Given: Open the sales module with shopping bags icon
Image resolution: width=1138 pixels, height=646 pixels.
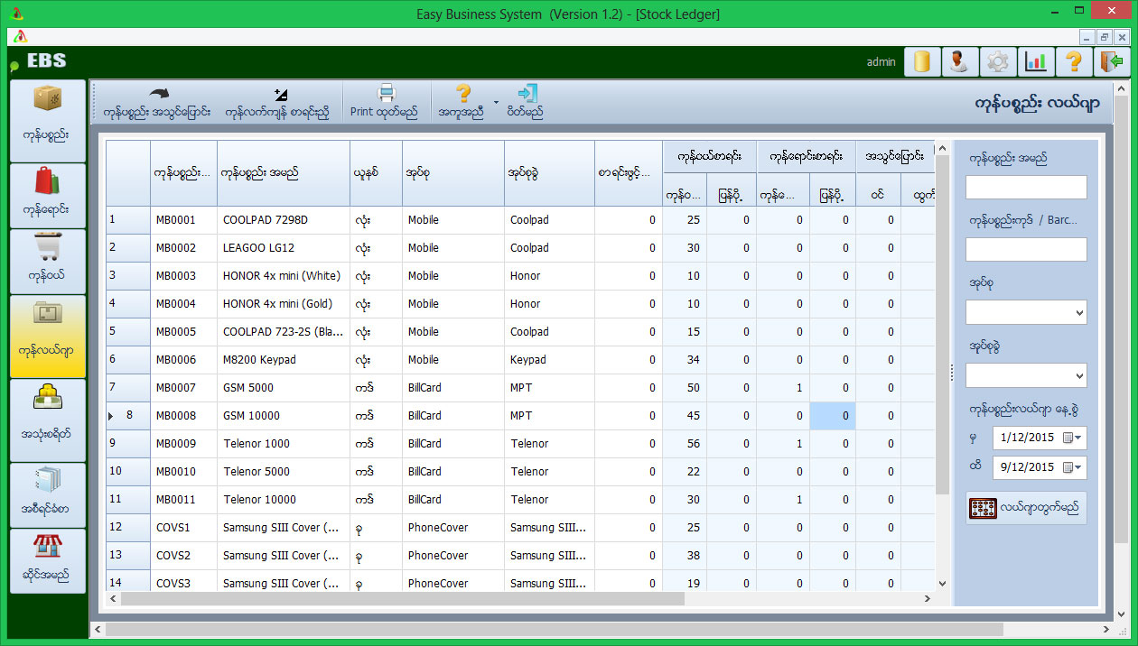Looking at the screenshot, I should click(48, 196).
